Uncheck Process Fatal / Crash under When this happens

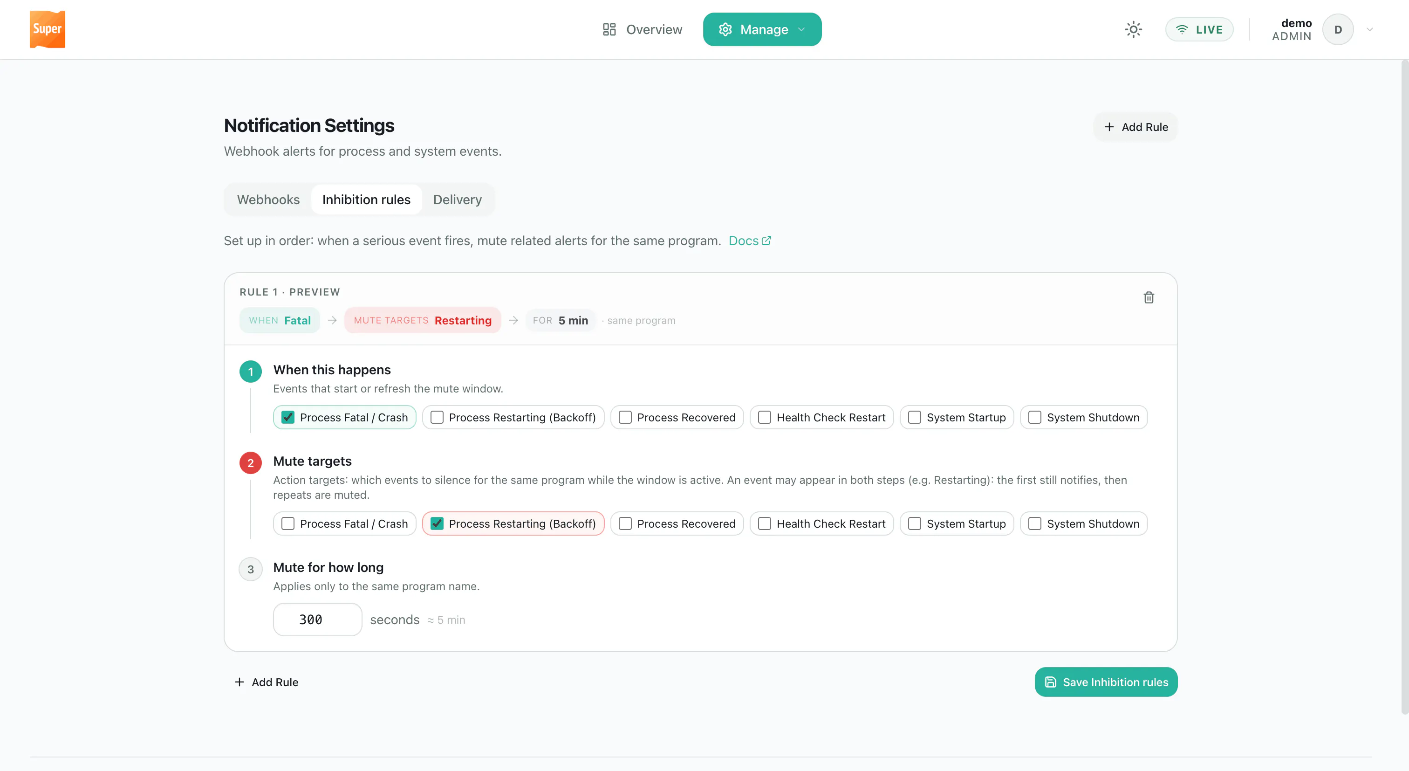click(x=345, y=418)
